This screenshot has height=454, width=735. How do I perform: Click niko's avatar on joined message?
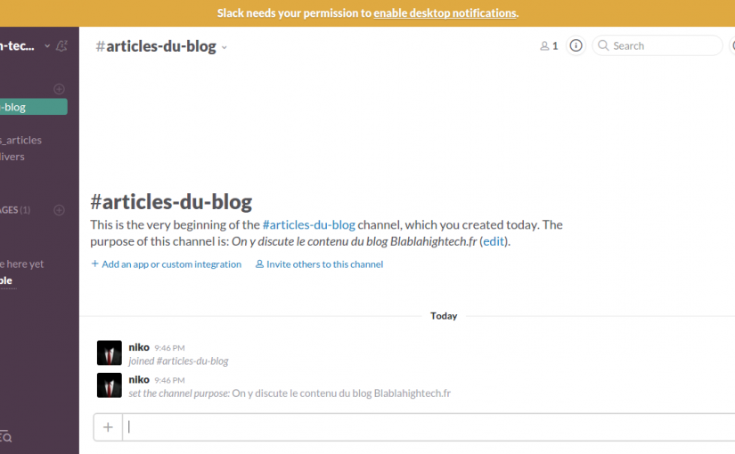110,353
